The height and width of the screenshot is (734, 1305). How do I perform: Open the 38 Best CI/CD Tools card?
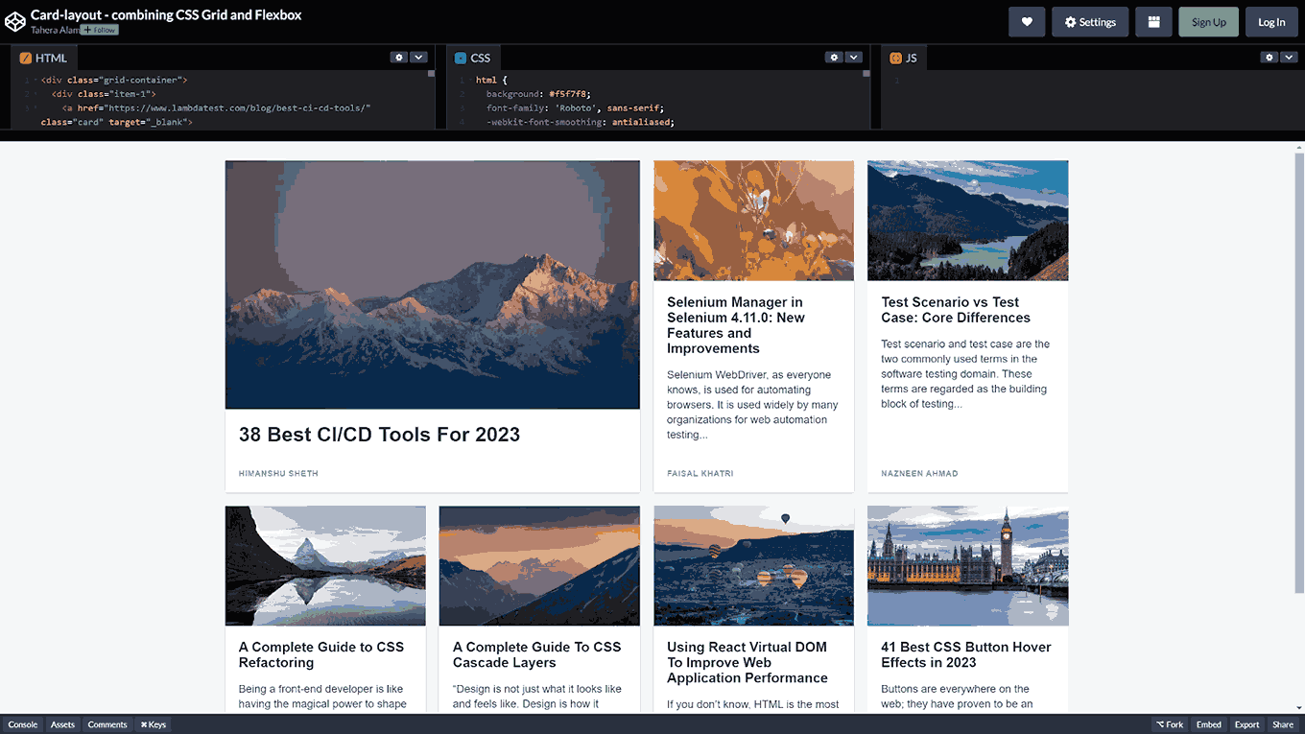(x=432, y=326)
